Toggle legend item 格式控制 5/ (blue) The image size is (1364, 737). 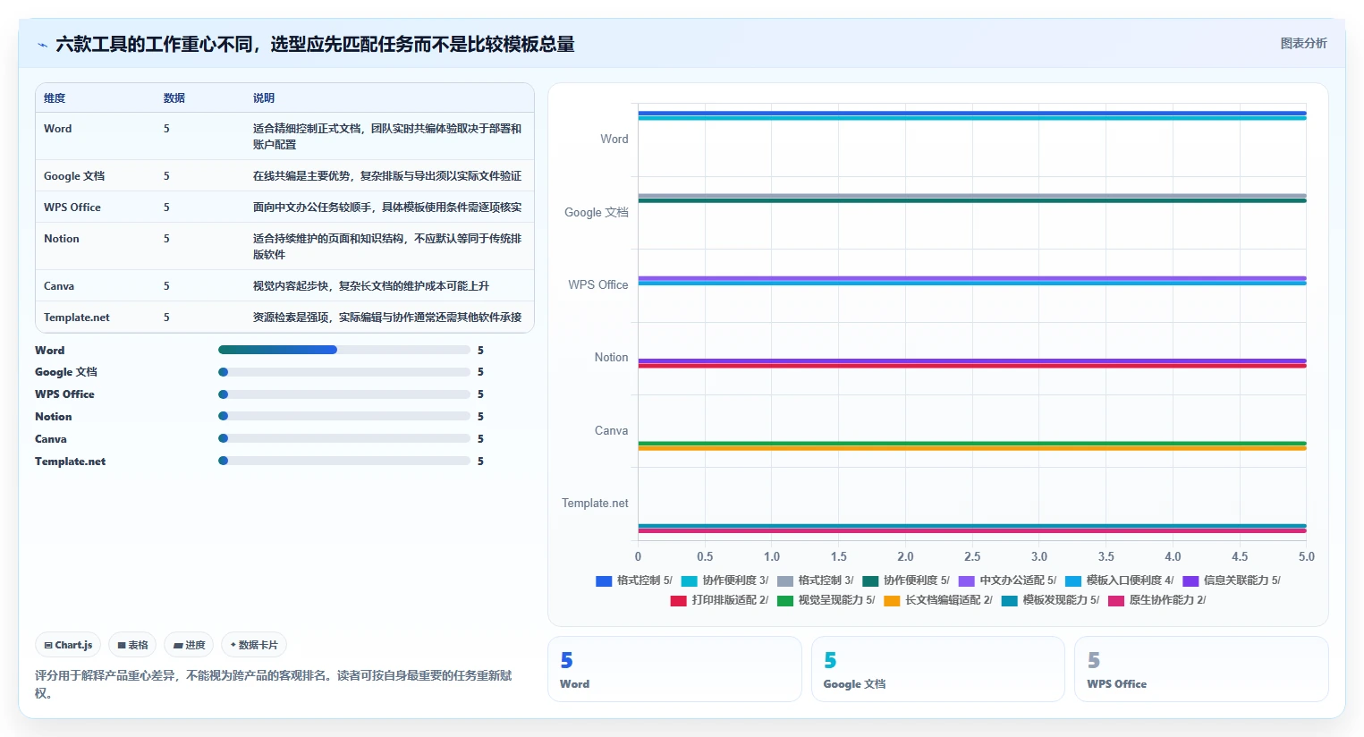[634, 580]
